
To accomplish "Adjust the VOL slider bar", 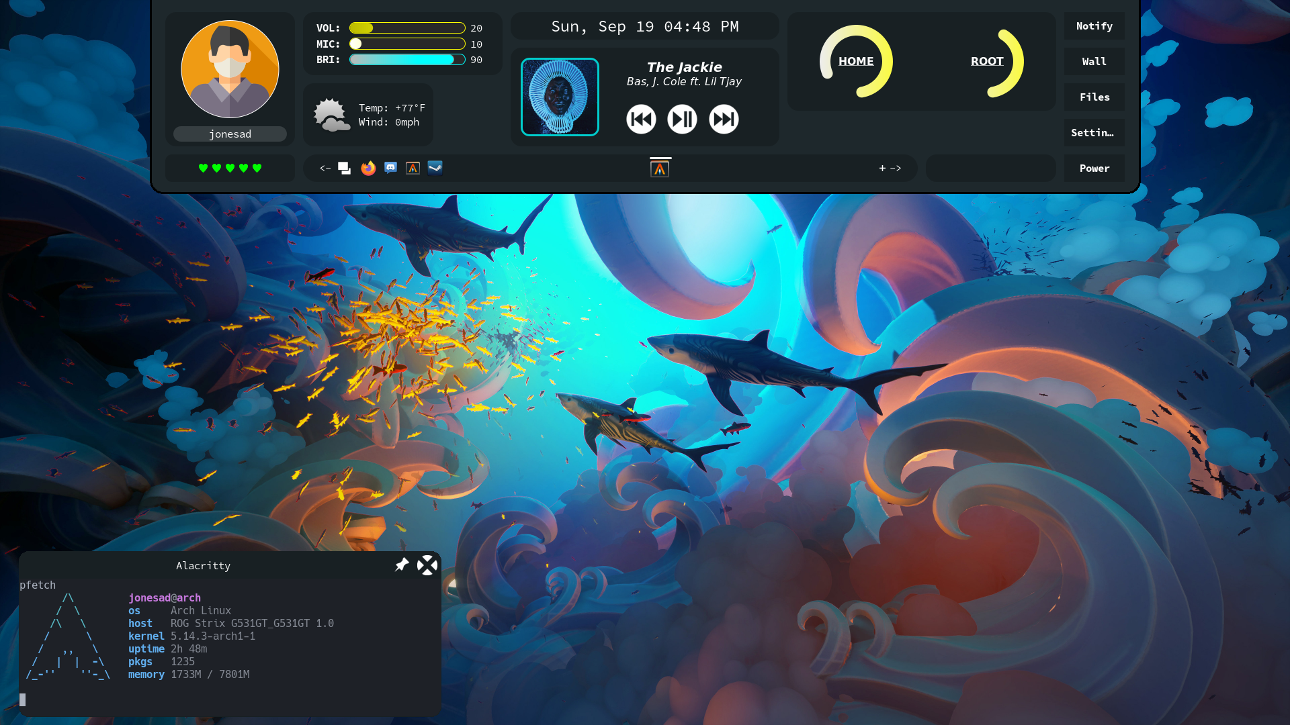I will pos(407,28).
